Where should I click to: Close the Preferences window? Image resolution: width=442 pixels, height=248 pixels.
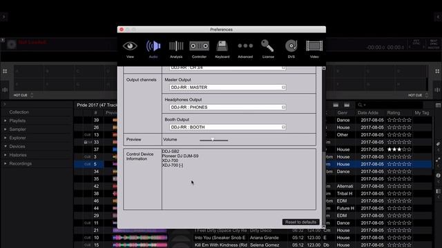click(x=122, y=30)
